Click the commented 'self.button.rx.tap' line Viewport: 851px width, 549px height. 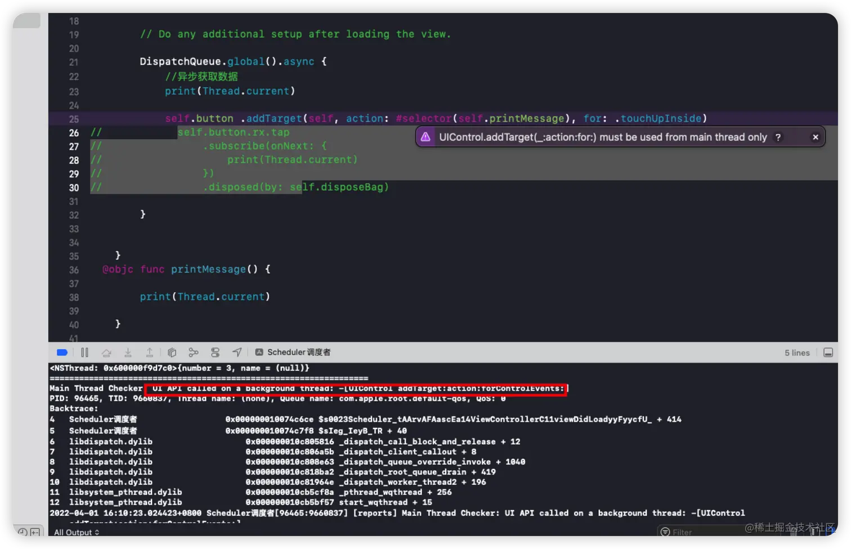coord(233,132)
